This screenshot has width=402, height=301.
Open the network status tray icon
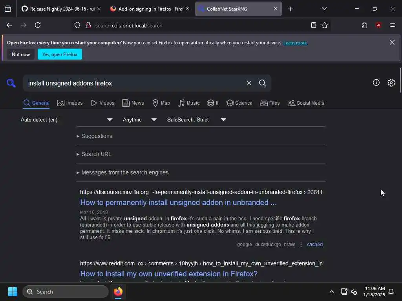[344, 292]
